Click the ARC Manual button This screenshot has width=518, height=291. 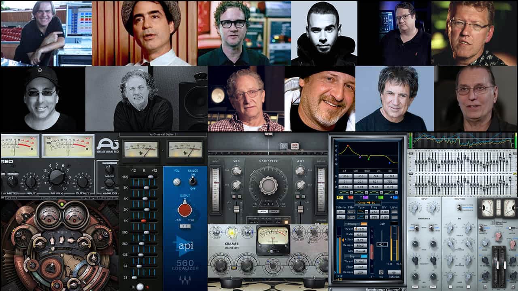[361, 251]
